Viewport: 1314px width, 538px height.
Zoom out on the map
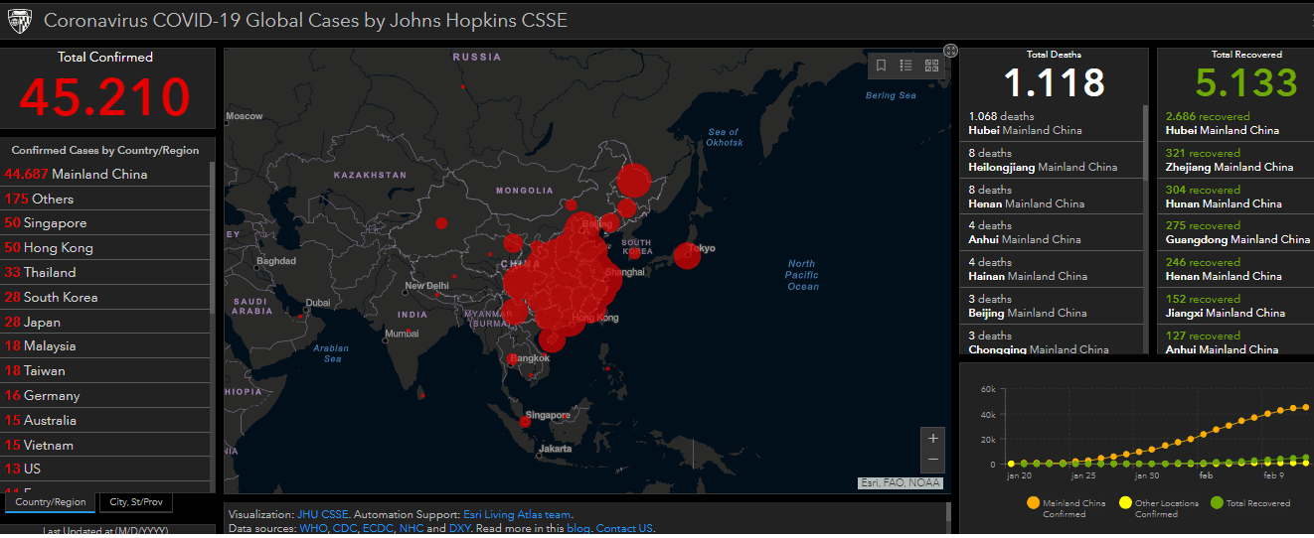click(932, 461)
